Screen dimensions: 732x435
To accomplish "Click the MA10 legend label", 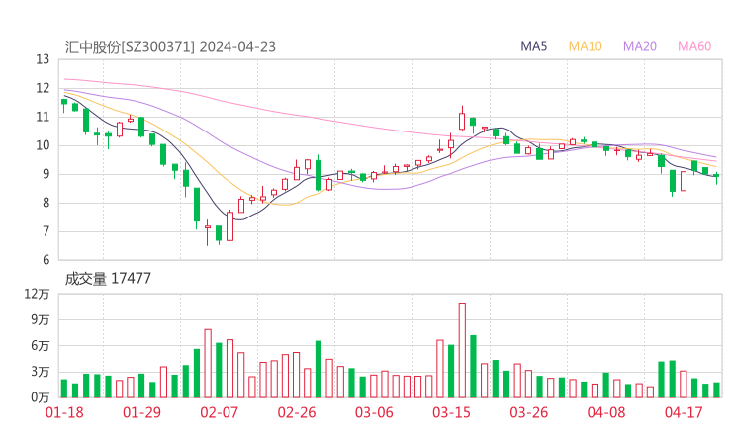I will [585, 46].
